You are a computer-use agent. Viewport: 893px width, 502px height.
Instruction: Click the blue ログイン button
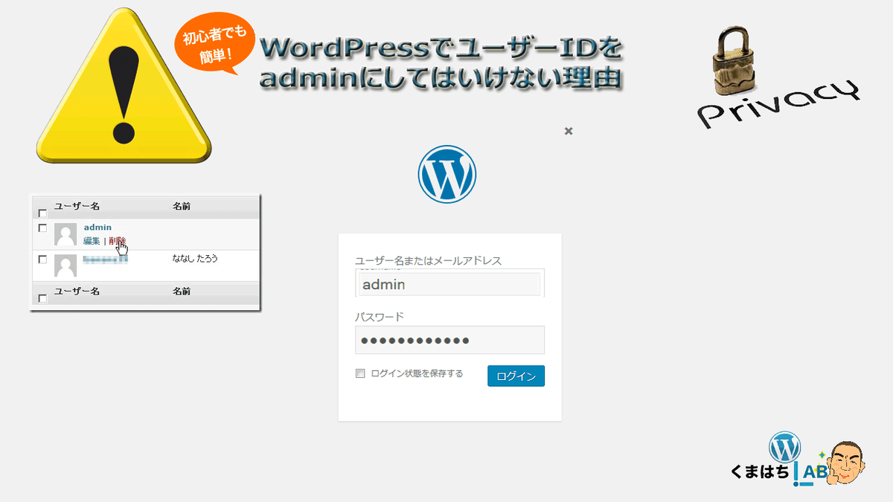[516, 376]
